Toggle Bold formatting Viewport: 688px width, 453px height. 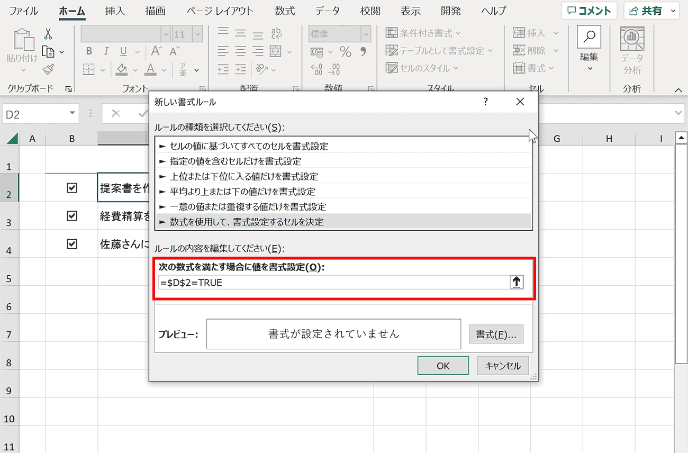[x=89, y=51]
